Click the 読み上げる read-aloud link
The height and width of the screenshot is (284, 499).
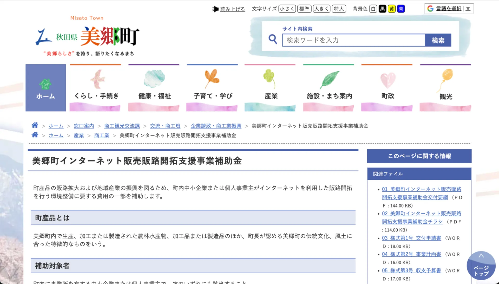[x=233, y=9]
